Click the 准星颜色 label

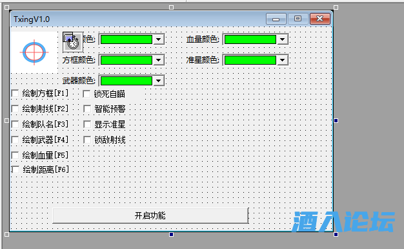pos(203,60)
